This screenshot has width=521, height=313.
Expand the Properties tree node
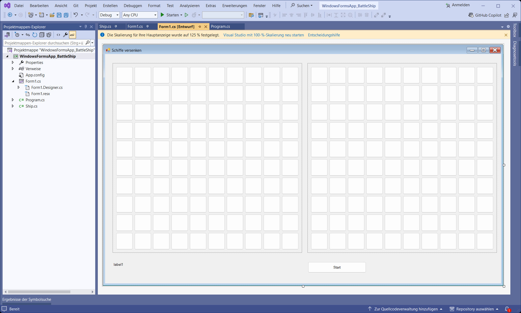point(13,62)
